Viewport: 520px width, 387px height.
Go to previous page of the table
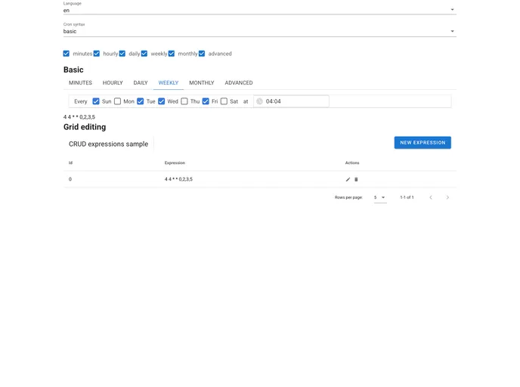coord(431,197)
